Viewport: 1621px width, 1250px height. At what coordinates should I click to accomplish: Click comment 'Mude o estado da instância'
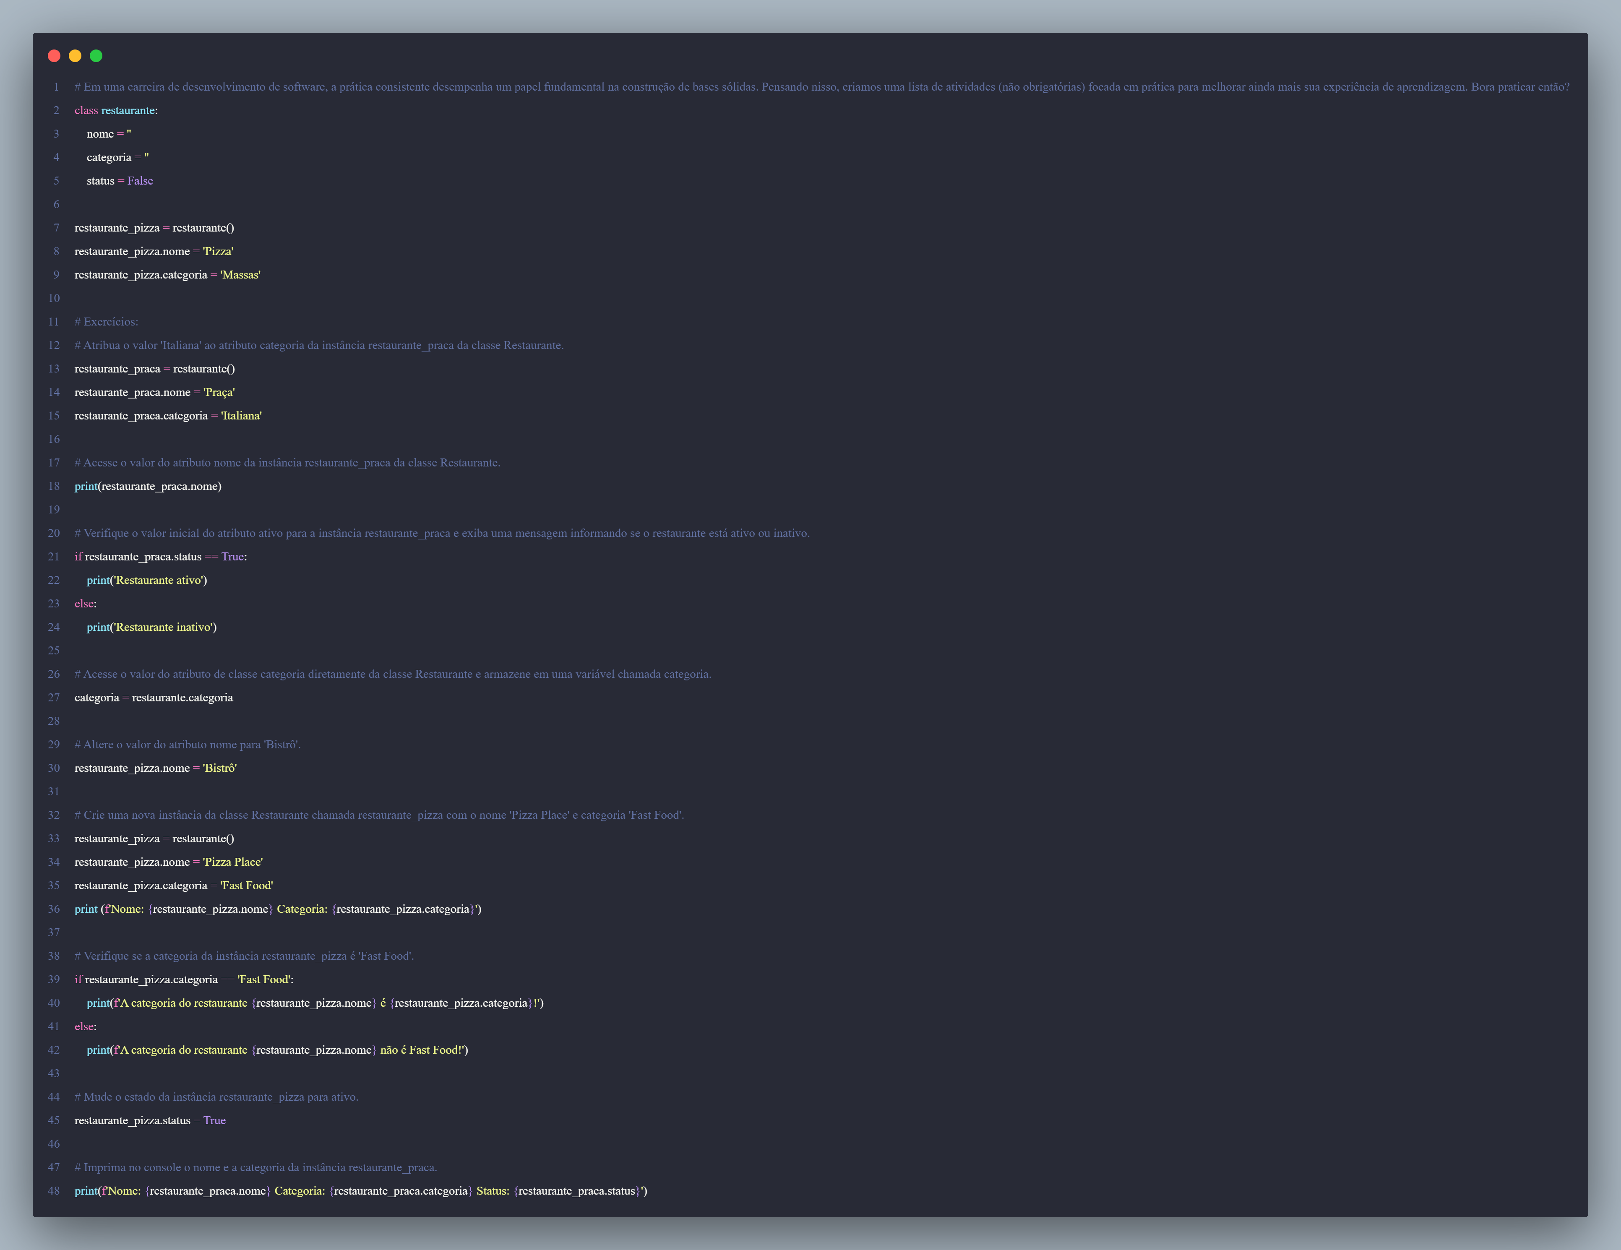tap(217, 1097)
